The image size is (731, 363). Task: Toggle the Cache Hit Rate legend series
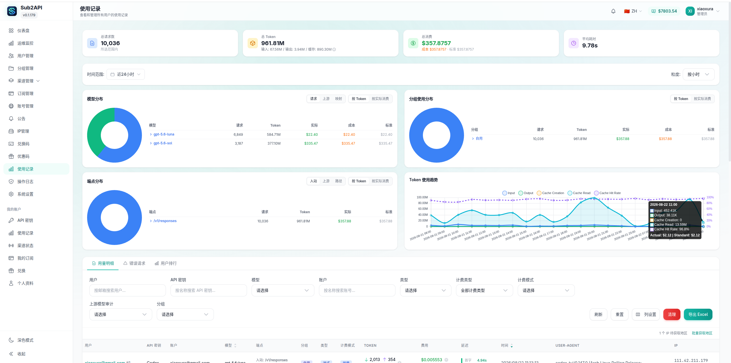[607, 193]
